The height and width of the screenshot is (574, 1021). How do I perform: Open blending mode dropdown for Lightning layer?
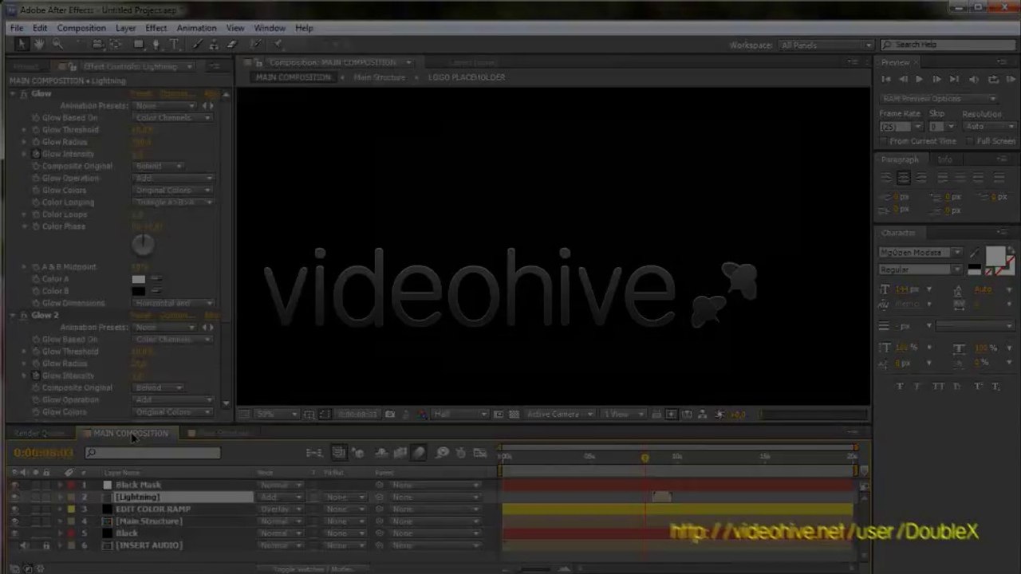(280, 497)
